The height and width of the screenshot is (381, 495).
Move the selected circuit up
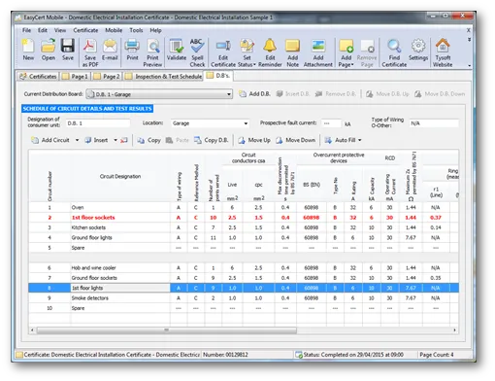click(254, 140)
